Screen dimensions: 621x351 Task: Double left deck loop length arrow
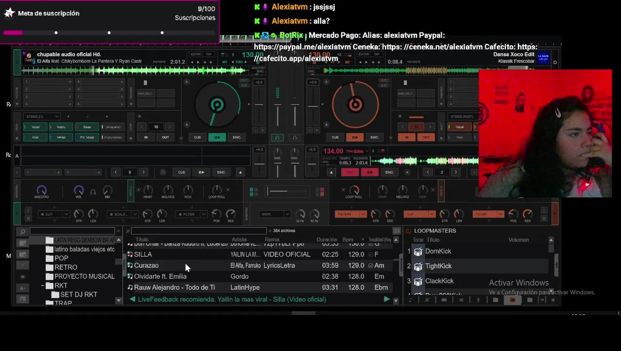coord(170,127)
